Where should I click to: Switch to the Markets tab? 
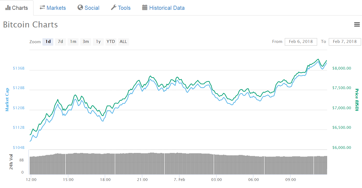coord(56,8)
